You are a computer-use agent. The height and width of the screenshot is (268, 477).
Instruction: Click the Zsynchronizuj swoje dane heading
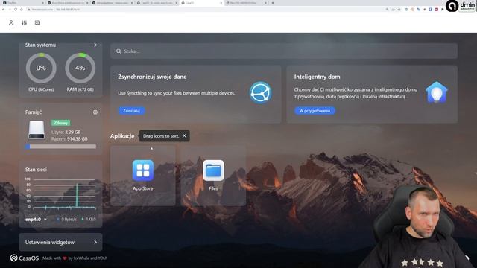[x=152, y=77]
